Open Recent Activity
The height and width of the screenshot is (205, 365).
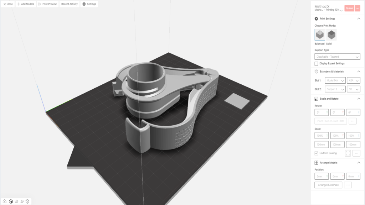(69, 4)
